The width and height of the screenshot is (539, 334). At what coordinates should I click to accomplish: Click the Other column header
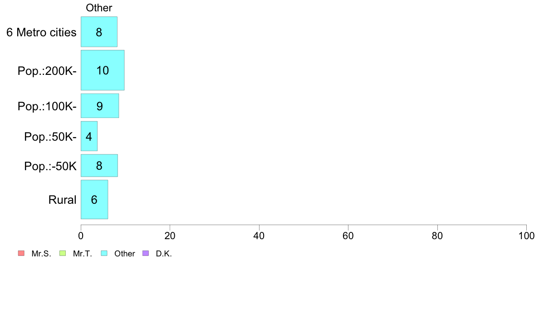pos(99,8)
